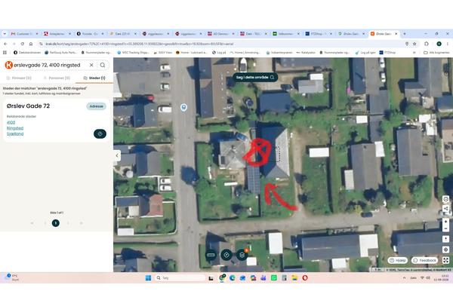This screenshot has width=453, height=291.
Task: Bookmark this page with the star icon
Action: point(414,44)
